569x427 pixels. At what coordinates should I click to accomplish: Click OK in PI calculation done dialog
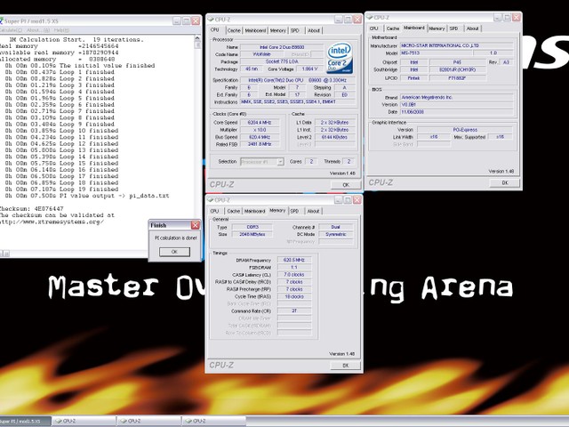(174, 252)
